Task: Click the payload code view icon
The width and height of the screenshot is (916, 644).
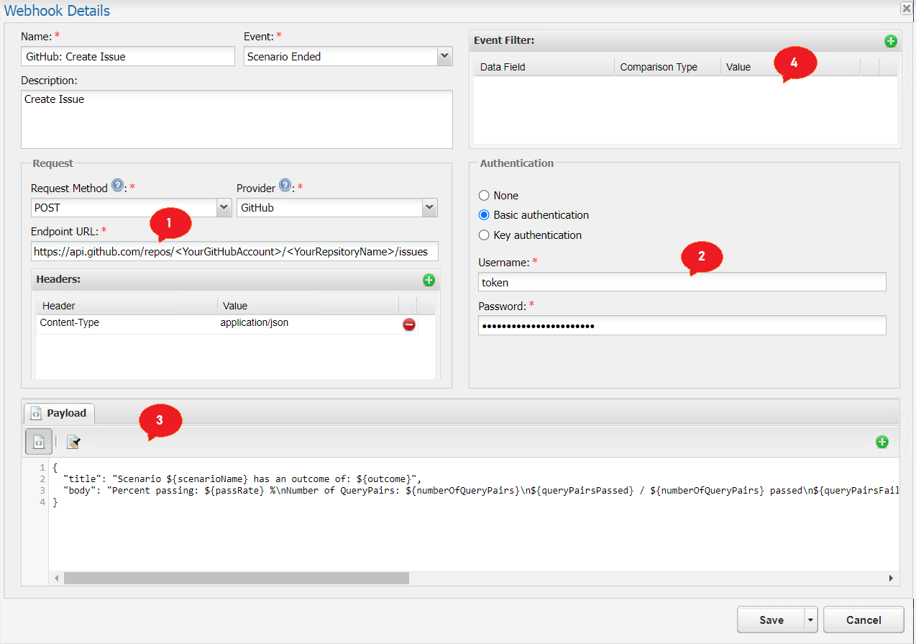Action: (x=39, y=442)
